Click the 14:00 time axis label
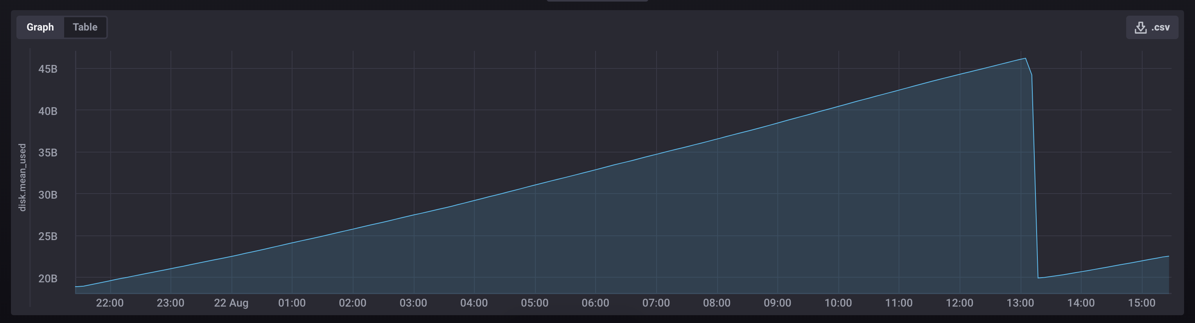The width and height of the screenshot is (1195, 323). pyautogui.click(x=1081, y=303)
